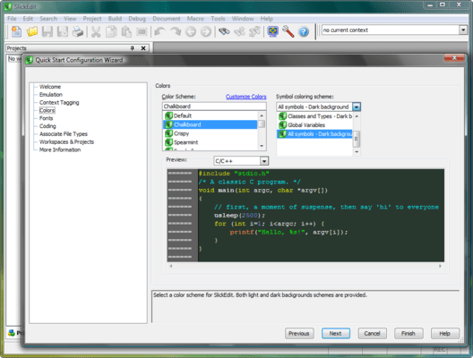The width and height of the screenshot is (473, 358).
Task: Click the Paste clipboard icon
Action: [126, 31]
